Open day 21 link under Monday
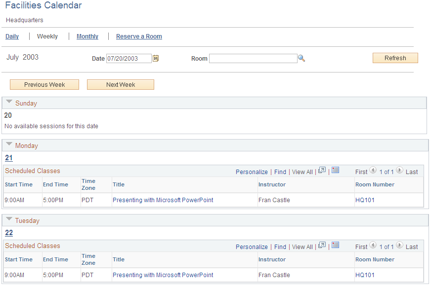This screenshot has height=286, width=431. coord(9,158)
